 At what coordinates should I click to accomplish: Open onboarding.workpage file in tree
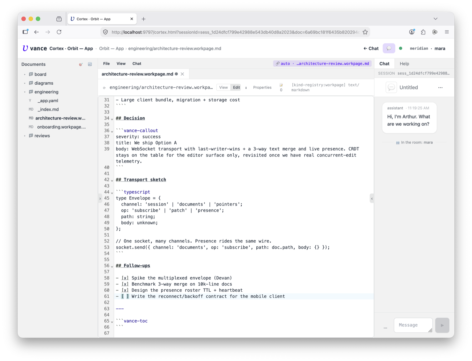coord(61,127)
